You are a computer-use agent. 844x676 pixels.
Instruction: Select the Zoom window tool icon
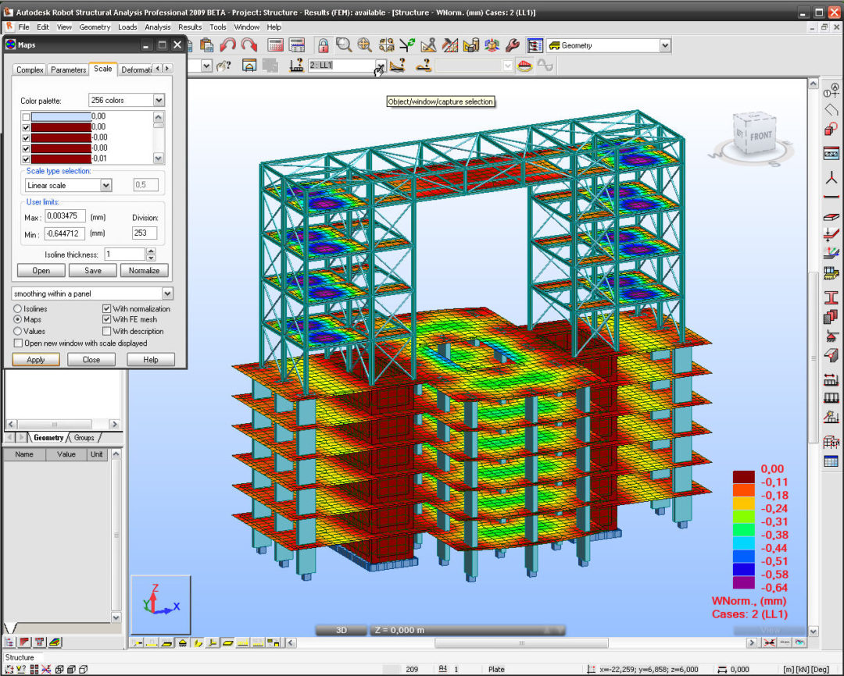345,45
